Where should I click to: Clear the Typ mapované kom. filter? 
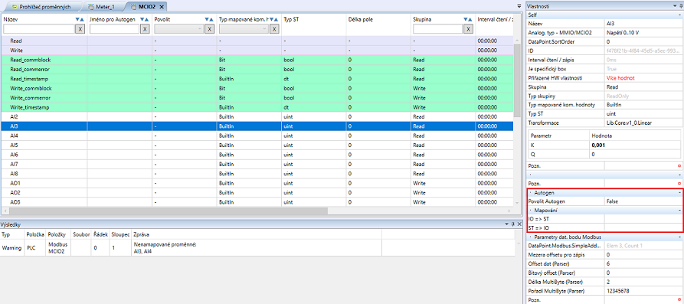(x=274, y=29)
